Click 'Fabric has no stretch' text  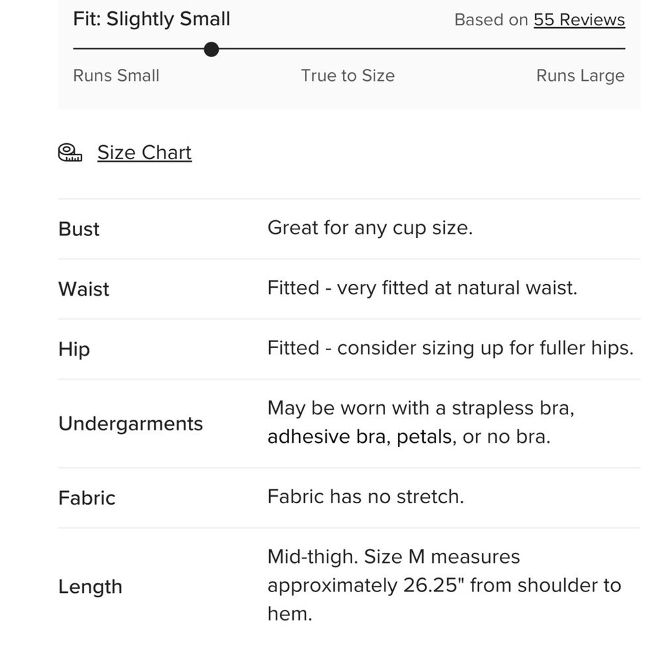(x=366, y=497)
